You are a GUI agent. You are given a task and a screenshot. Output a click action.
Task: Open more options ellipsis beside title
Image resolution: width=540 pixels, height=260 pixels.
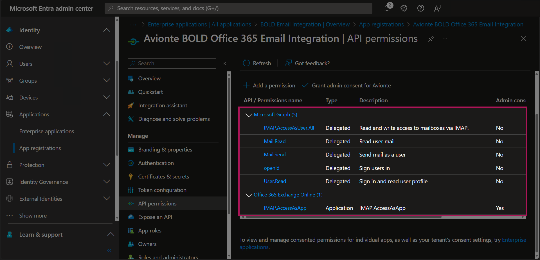point(445,39)
